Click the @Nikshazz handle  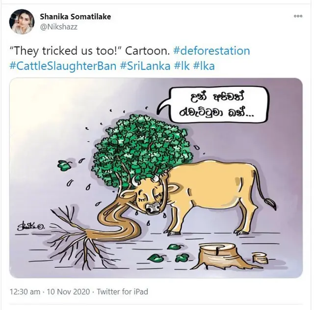tap(58, 27)
